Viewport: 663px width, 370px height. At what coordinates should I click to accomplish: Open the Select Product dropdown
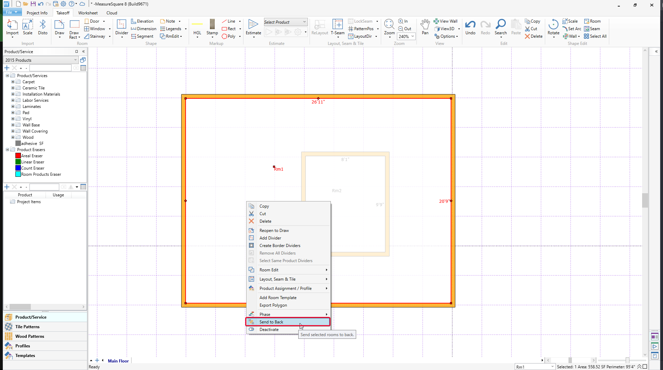(x=285, y=22)
